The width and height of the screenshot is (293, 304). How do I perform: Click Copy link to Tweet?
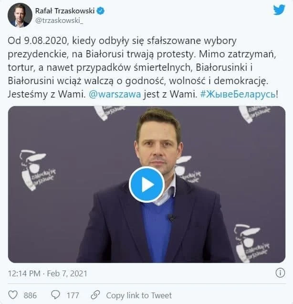[x=139, y=295]
